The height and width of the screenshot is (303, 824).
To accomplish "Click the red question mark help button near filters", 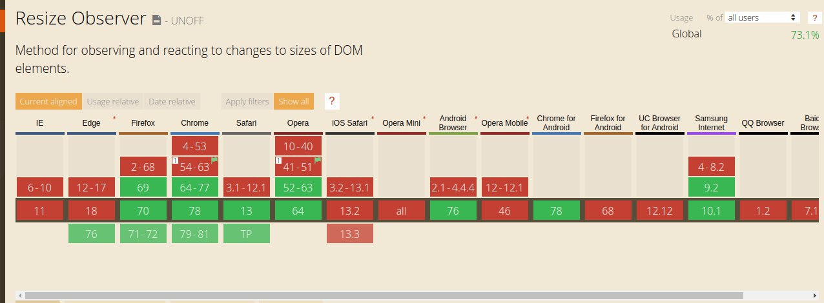I will 332,101.
